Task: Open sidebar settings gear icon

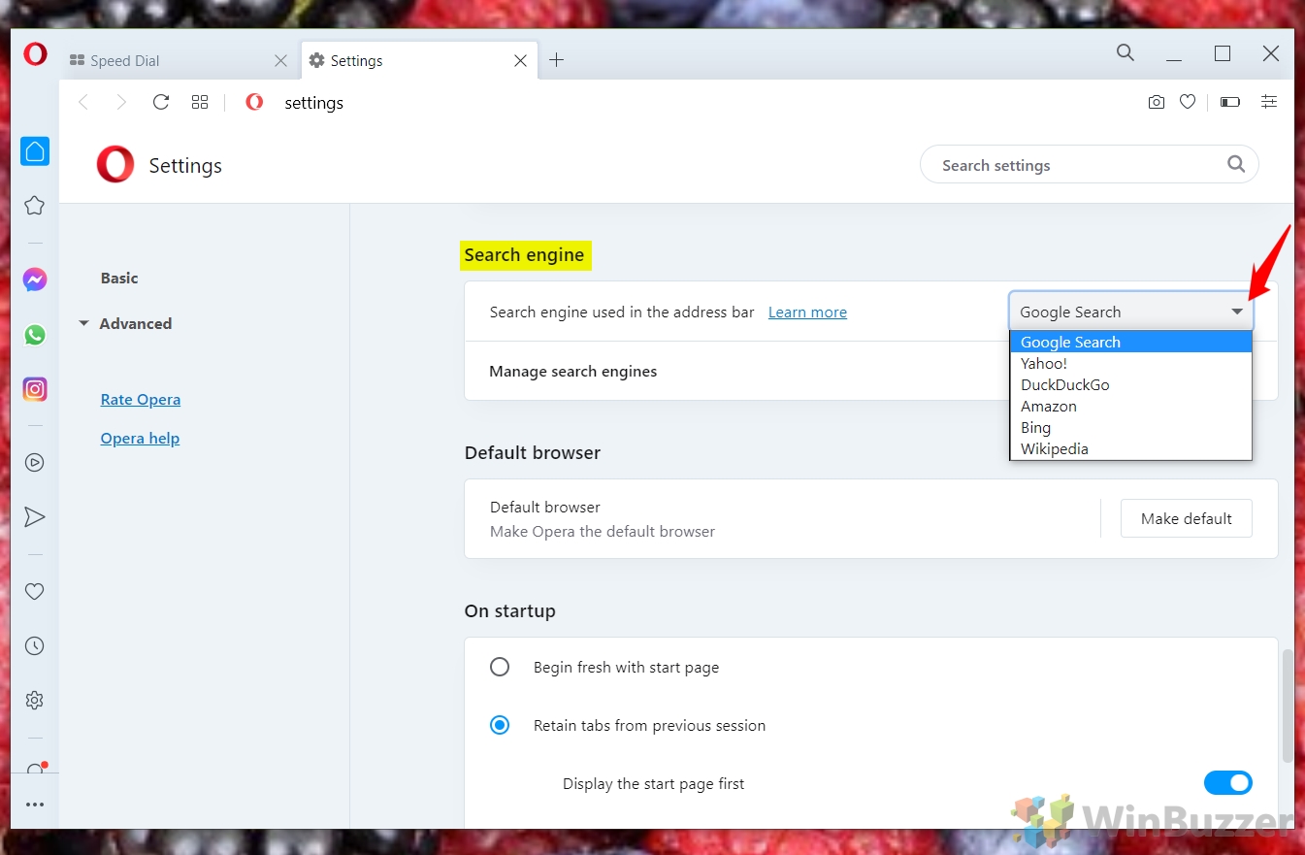Action: pyautogui.click(x=35, y=700)
